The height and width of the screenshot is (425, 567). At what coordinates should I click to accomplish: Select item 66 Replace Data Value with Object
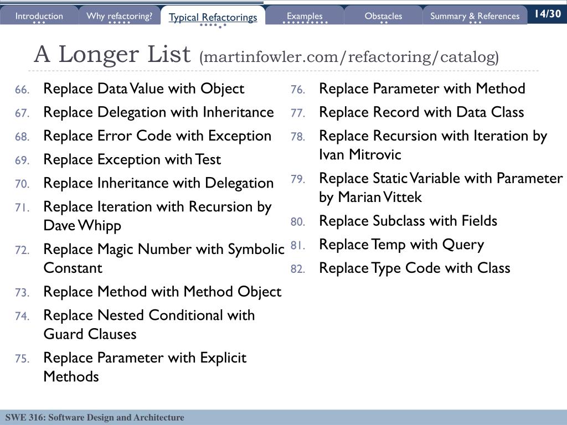[144, 89]
